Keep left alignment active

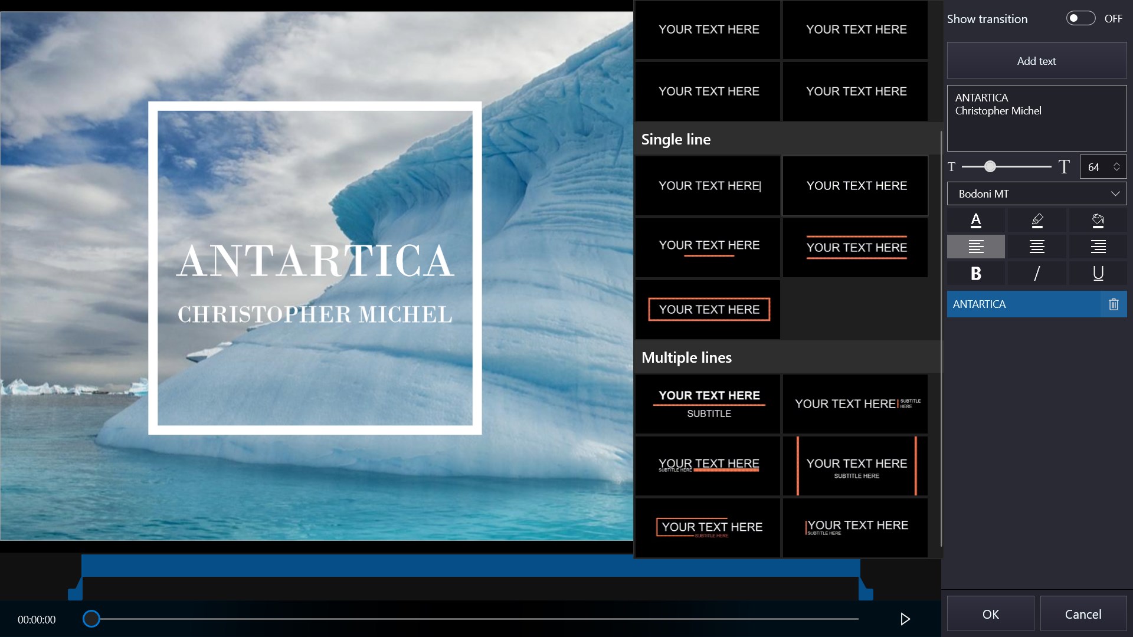[x=975, y=247]
